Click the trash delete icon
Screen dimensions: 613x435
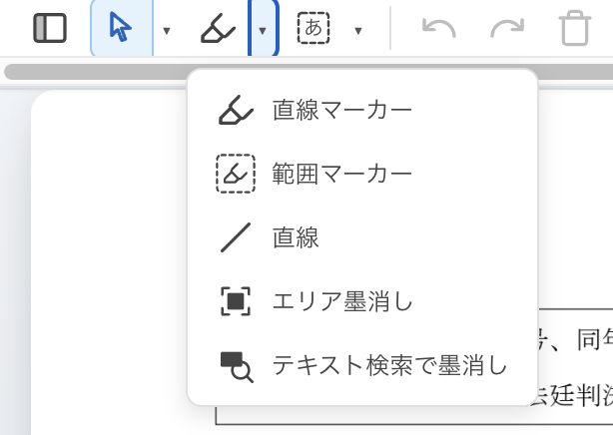pos(575,28)
